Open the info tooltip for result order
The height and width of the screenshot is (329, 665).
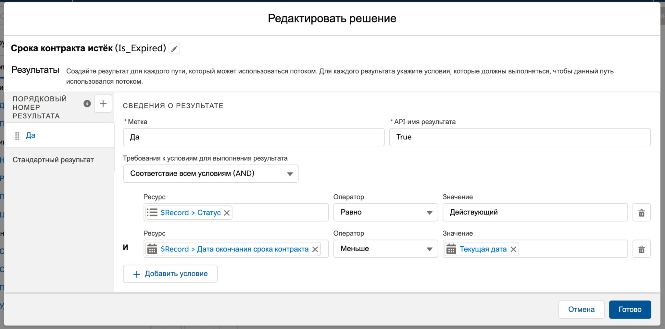point(87,104)
